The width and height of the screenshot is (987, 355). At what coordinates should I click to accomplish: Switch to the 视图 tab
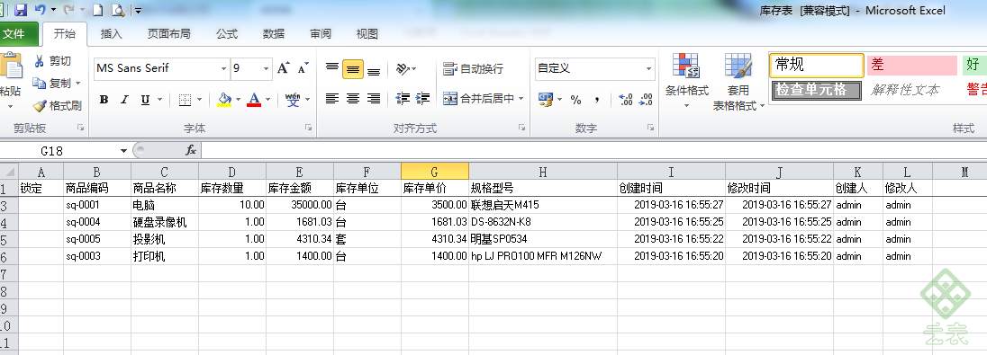pos(367,34)
